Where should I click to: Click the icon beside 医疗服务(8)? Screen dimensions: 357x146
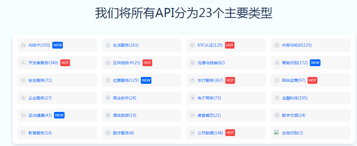[108, 133]
